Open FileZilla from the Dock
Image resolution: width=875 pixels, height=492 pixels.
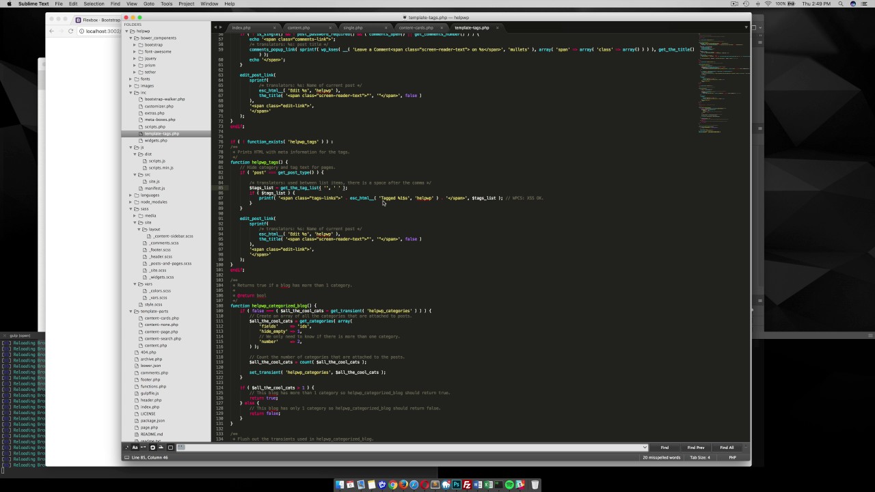467,484
